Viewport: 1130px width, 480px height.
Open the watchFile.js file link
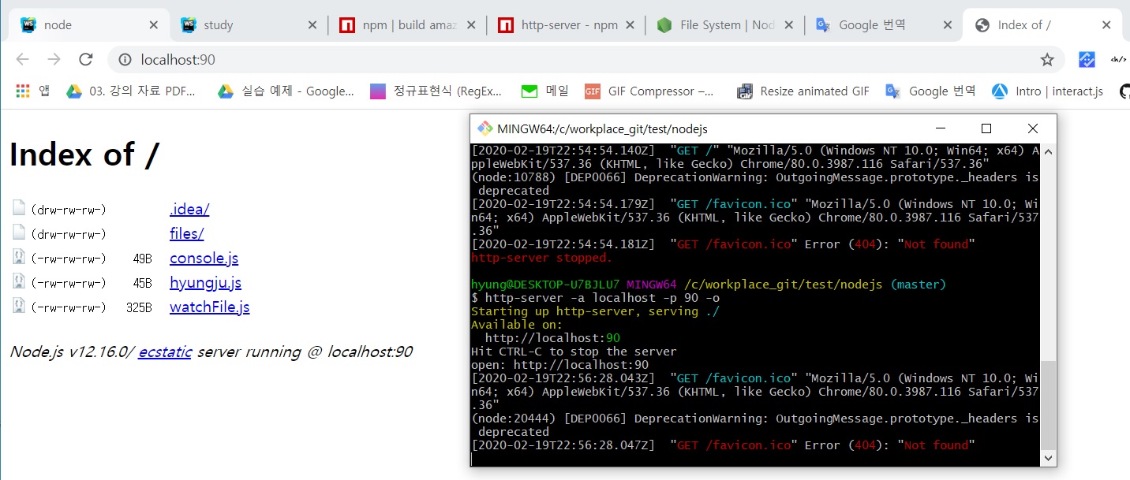tap(209, 307)
